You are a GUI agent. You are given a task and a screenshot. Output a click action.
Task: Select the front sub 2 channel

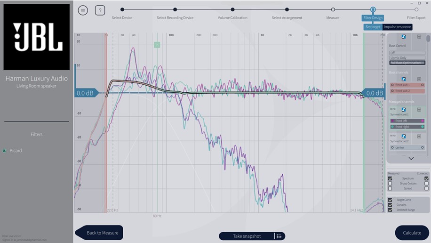[x=407, y=91]
